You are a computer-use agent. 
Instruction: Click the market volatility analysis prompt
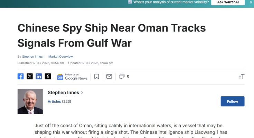(171, 2)
